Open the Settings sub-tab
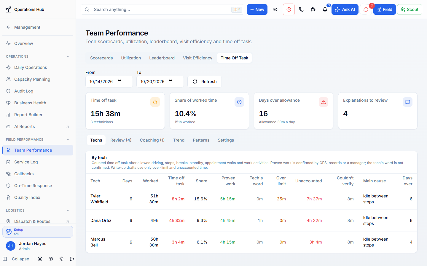Screen dimensions: 427x266 (x=226, y=140)
